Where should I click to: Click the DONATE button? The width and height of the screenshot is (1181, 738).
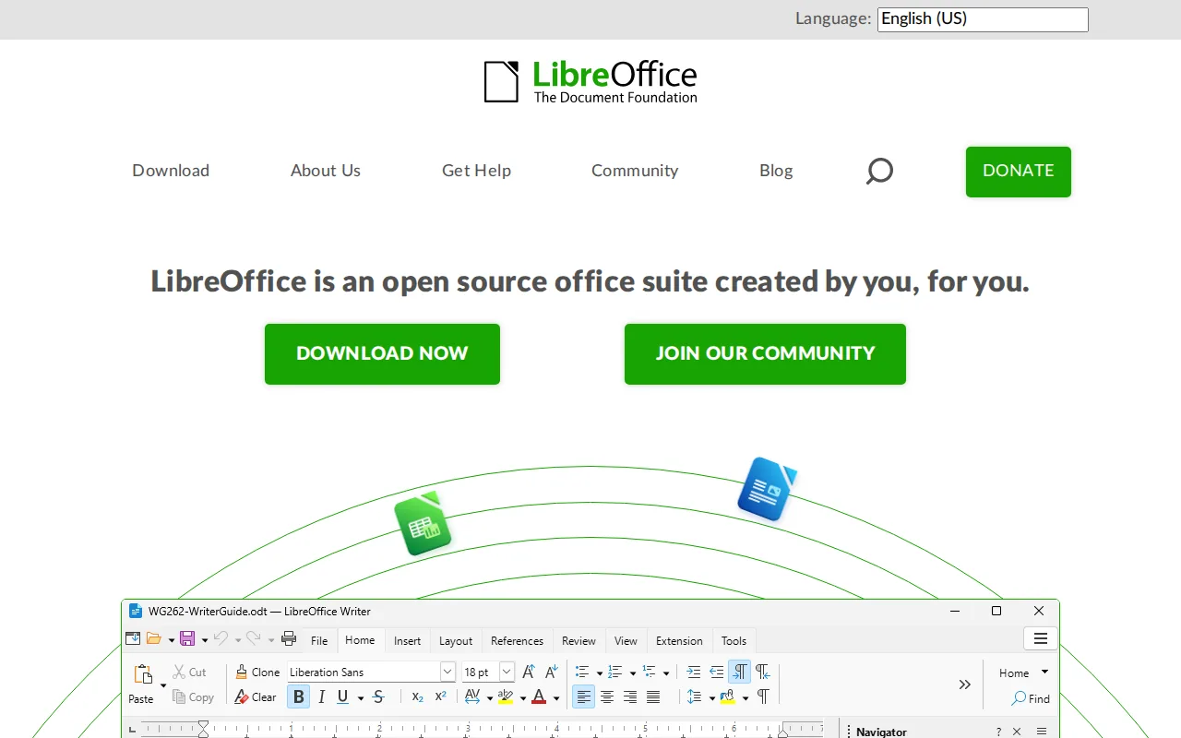point(1019,172)
